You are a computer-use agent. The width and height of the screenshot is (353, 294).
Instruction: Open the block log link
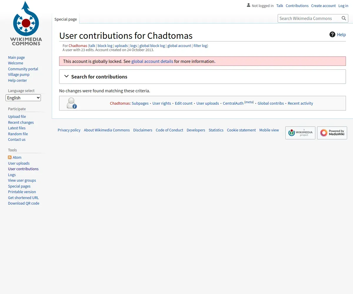tap(105, 46)
